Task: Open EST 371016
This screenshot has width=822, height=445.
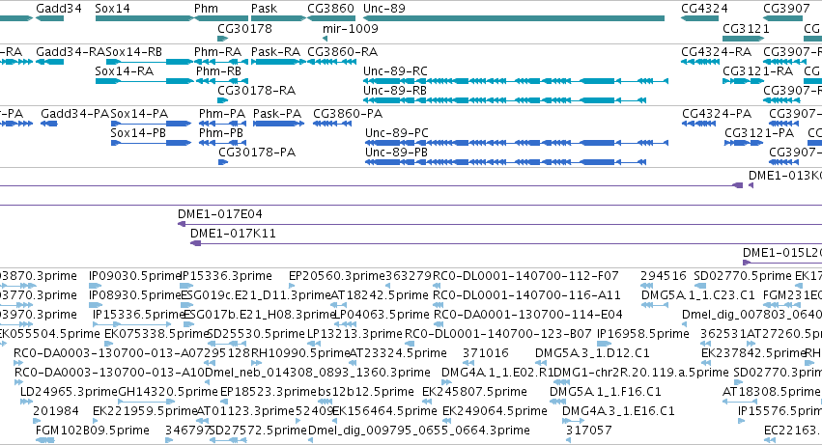Action: click(x=486, y=353)
